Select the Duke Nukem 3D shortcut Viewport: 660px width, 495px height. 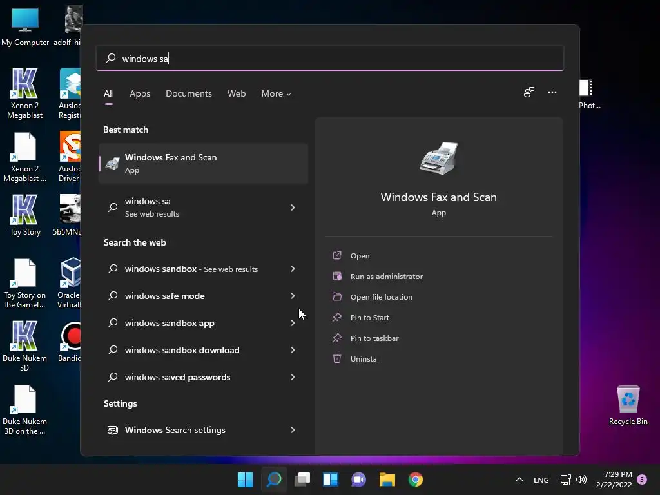(x=25, y=345)
